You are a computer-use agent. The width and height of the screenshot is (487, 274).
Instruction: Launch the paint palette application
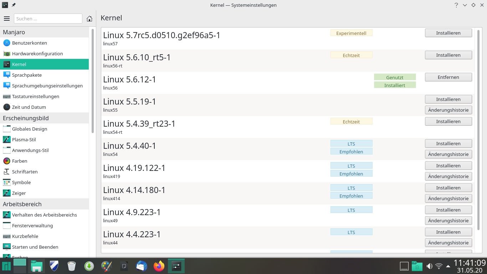(x=107, y=266)
